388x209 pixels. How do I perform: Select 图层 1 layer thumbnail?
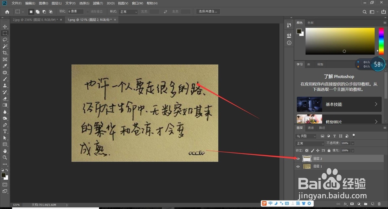307,167
